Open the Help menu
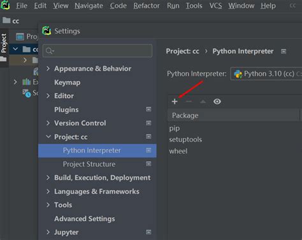 coord(268,6)
